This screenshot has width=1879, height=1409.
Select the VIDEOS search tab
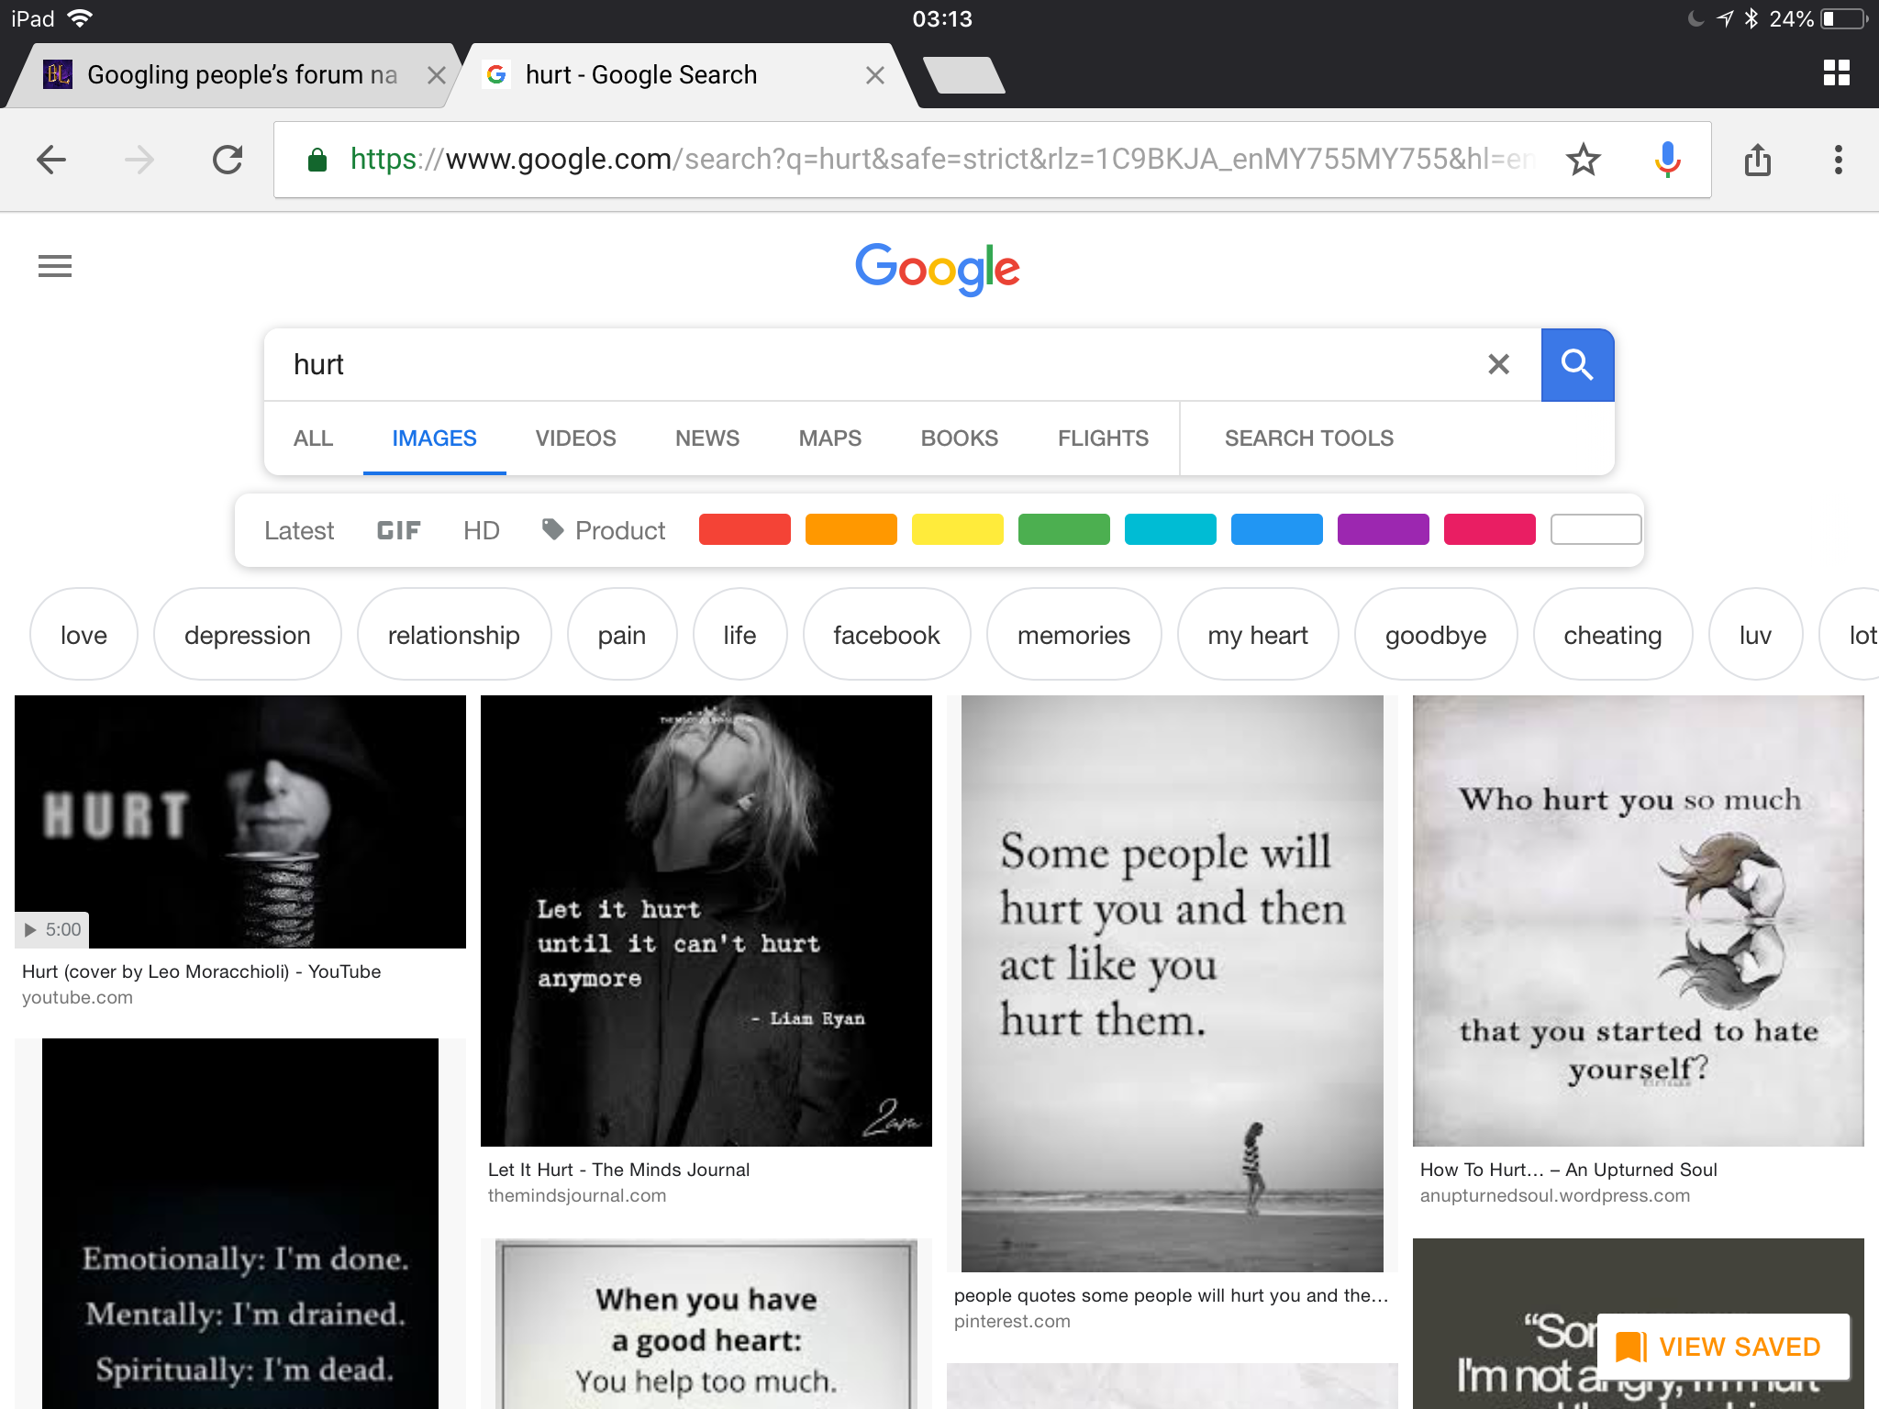pyautogui.click(x=575, y=438)
